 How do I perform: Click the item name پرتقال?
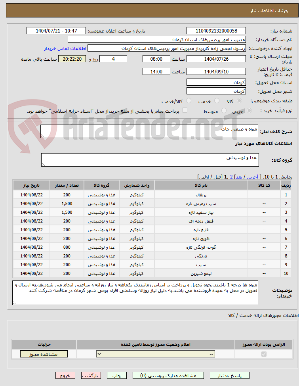point(201,195)
